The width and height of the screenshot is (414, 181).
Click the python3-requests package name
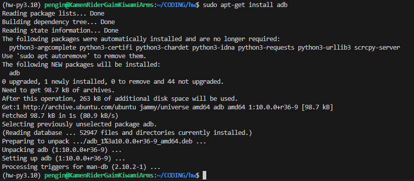point(266,48)
